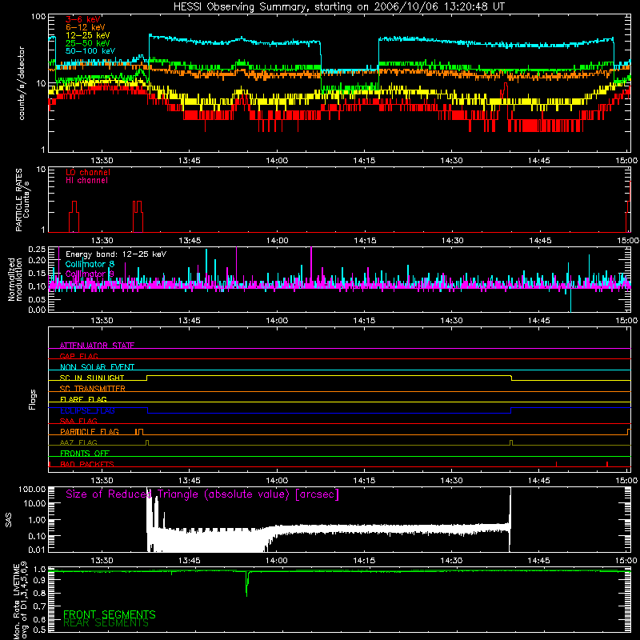640x640 pixels.
Task: Click the 'PARTICLE RATES Counts/s' axis label
Action: (22, 199)
